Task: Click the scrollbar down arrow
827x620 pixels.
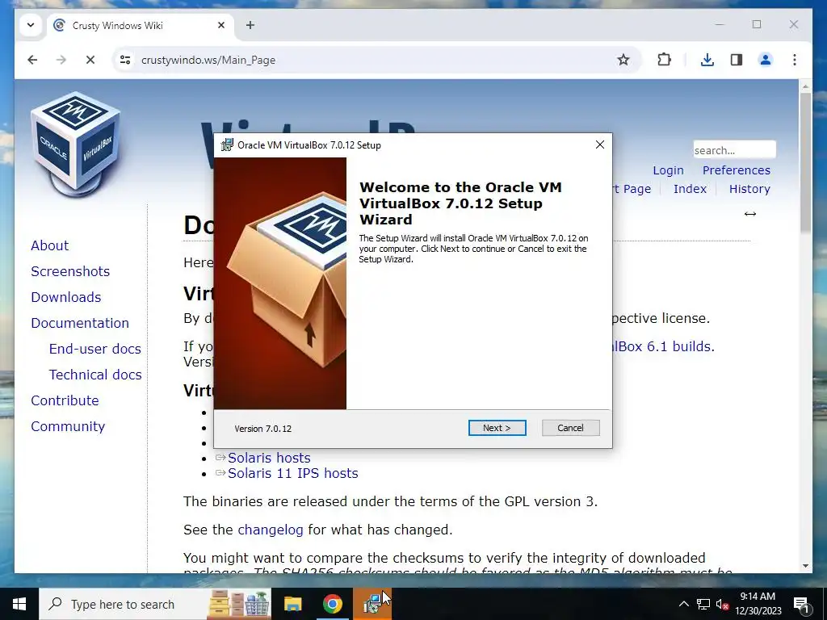Action: tap(805, 566)
